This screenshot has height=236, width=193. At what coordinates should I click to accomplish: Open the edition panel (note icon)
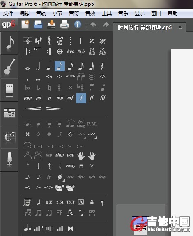pos(9,43)
